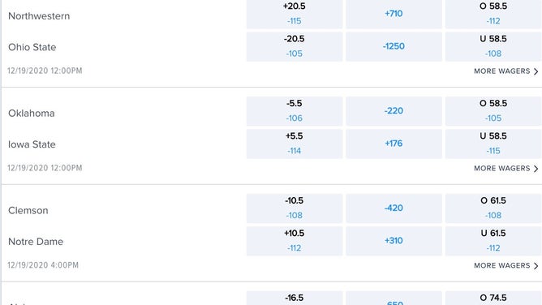The image size is (542, 305).
Task: Choose Northwestern +710 moneyline
Action: [x=394, y=14]
